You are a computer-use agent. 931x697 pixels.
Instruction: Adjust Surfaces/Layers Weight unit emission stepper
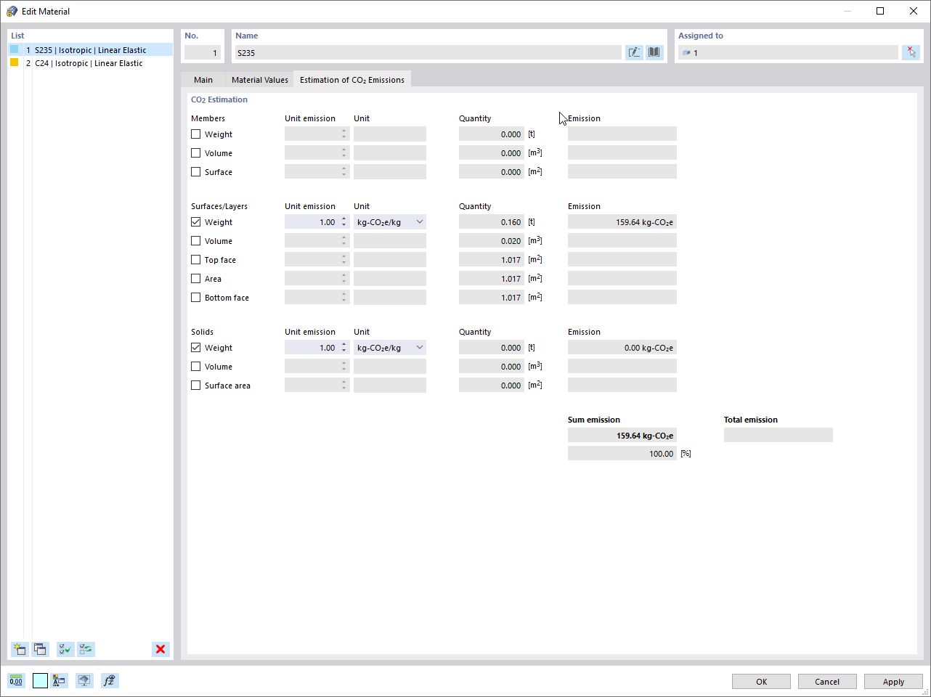[344, 222]
